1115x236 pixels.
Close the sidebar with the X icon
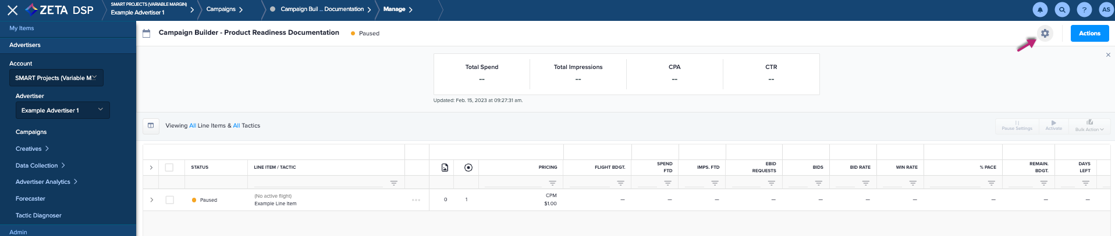(x=12, y=10)
